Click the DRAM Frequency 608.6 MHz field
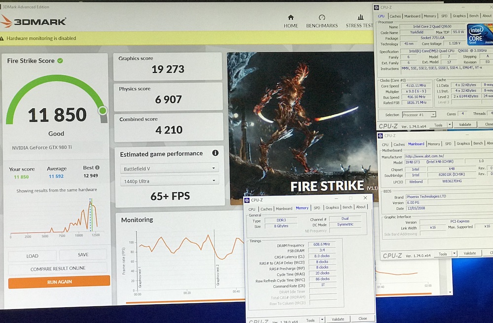 321,244
